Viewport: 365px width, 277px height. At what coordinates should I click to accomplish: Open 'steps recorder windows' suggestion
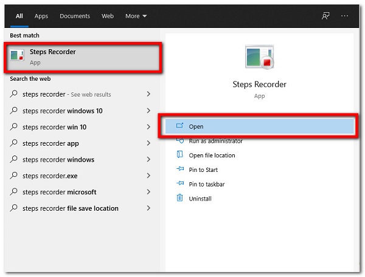(80, 159)
